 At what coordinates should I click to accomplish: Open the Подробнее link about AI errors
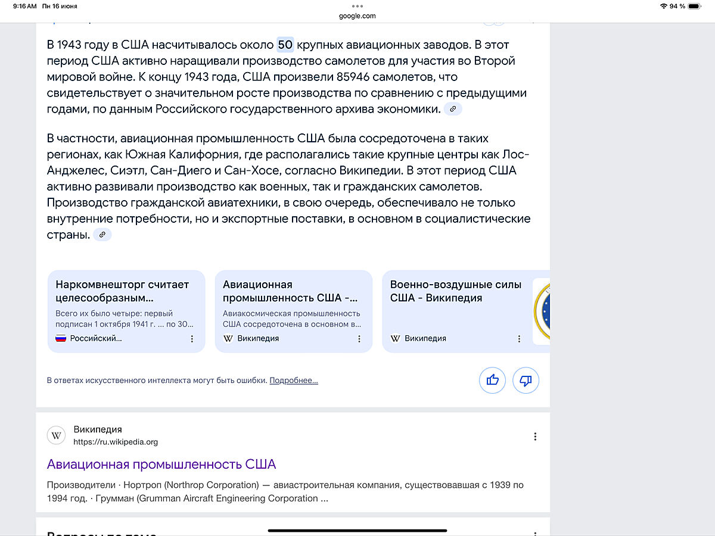294,381
